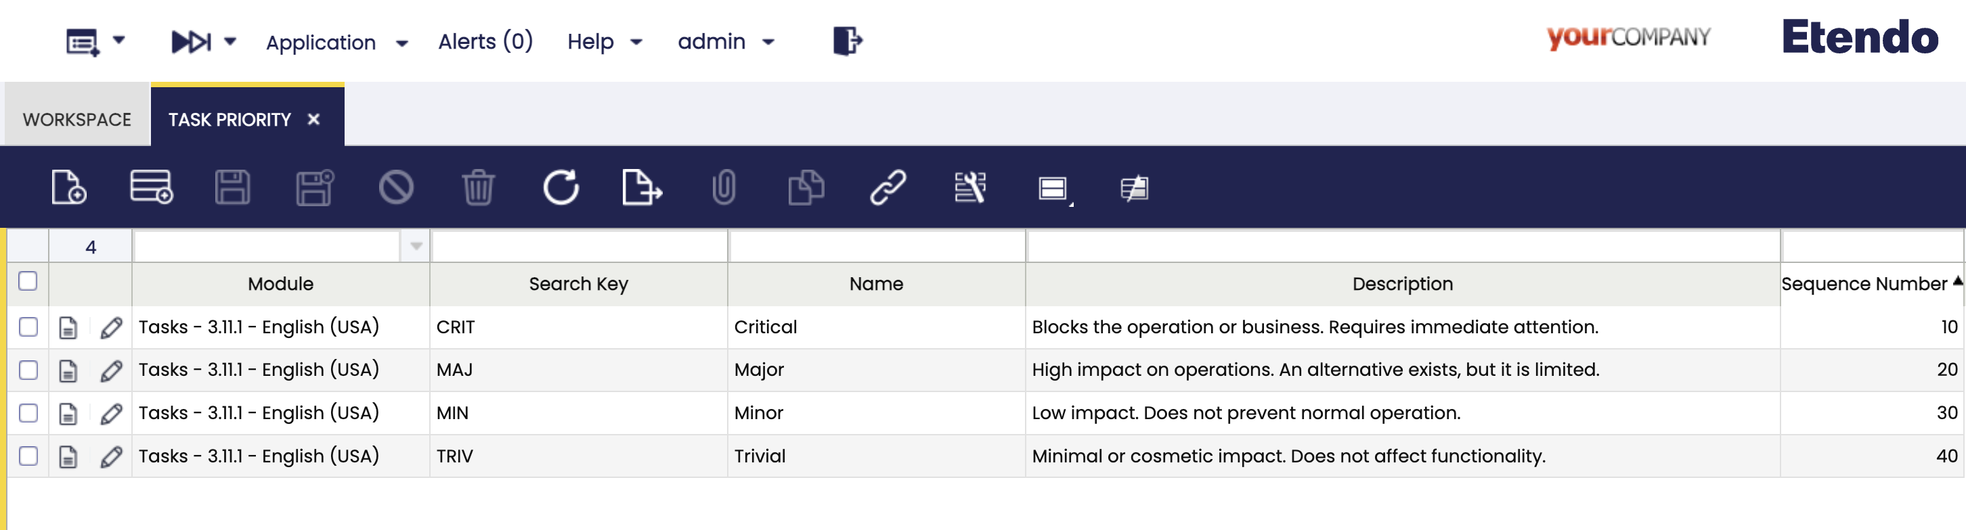
Task: Click the Alerts (0) link
Action: [x=485, y=42]
